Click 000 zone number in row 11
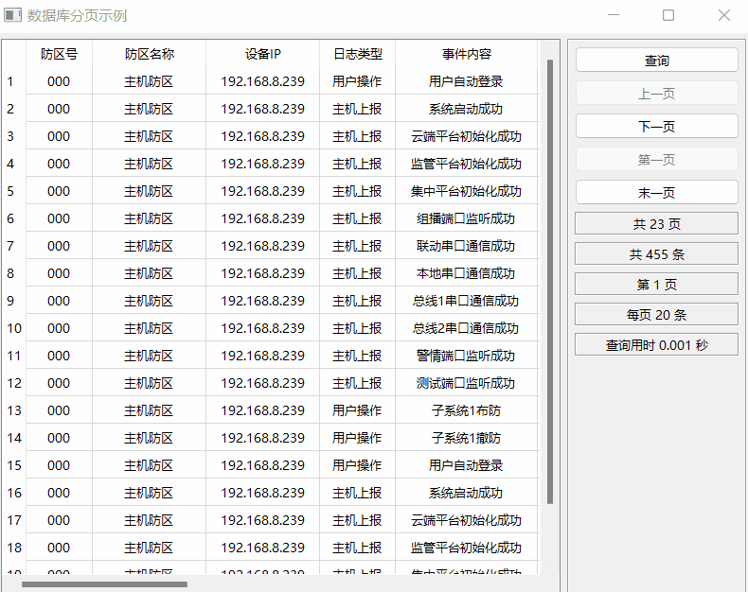The image size is (748, 592). 59,355
